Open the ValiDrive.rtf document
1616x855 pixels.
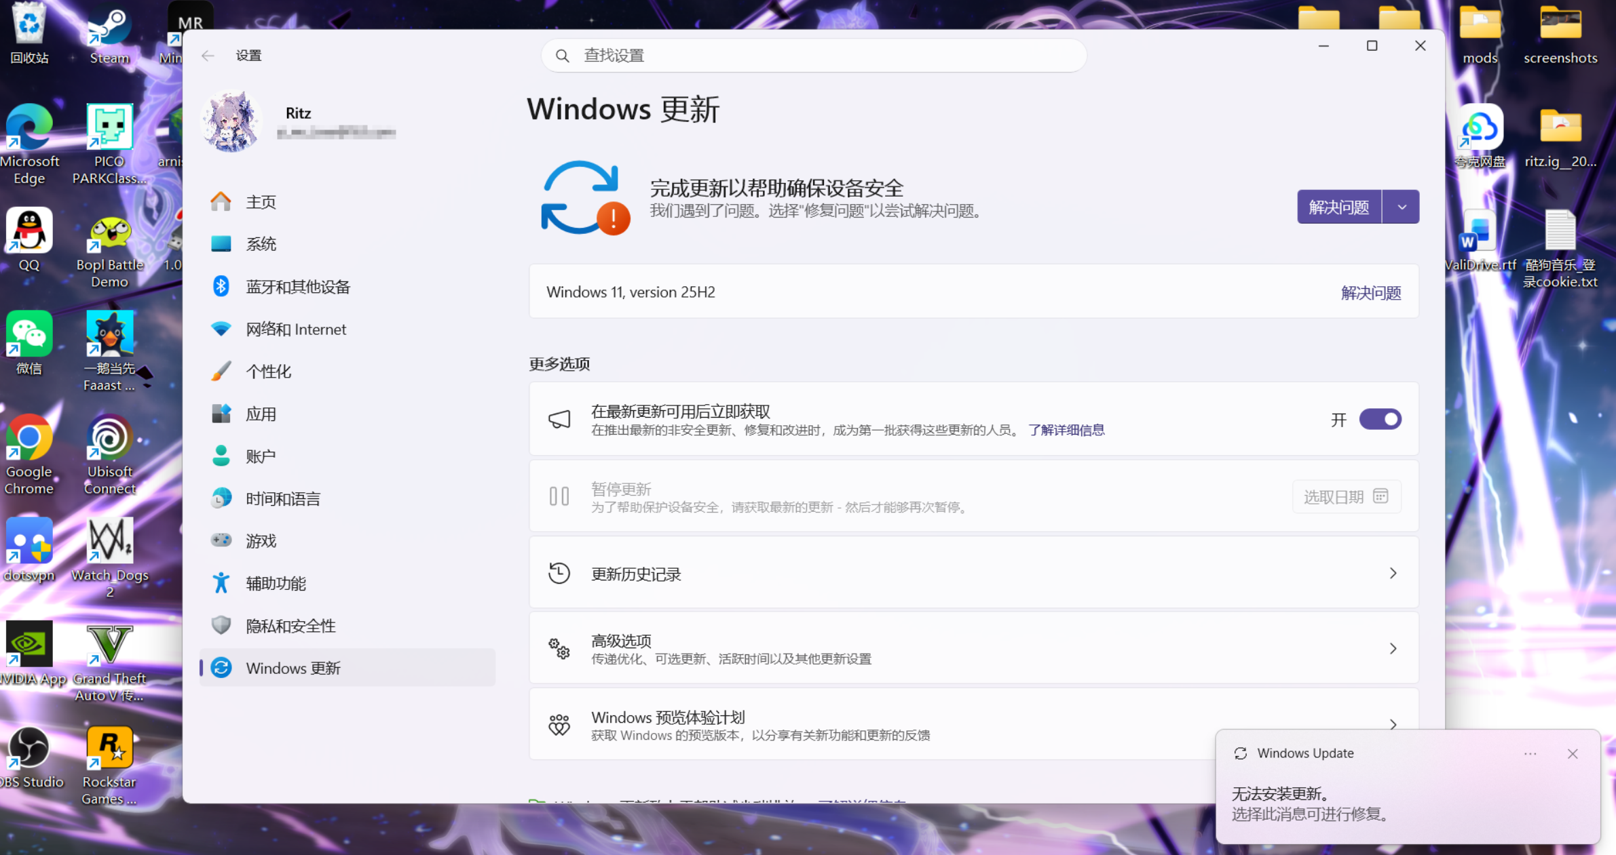click(1480, 239)
